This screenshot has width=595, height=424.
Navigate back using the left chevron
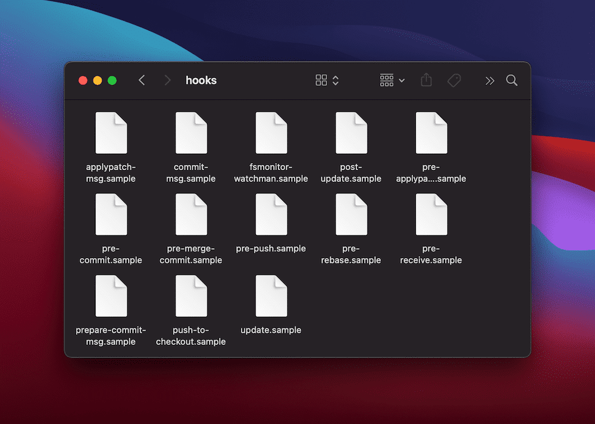pyautogui.click(x=142, y=80)
